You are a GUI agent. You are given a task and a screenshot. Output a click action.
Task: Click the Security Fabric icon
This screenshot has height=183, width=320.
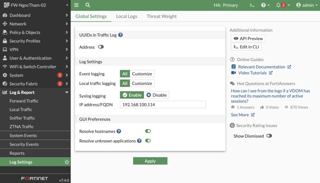coord(5,84)
